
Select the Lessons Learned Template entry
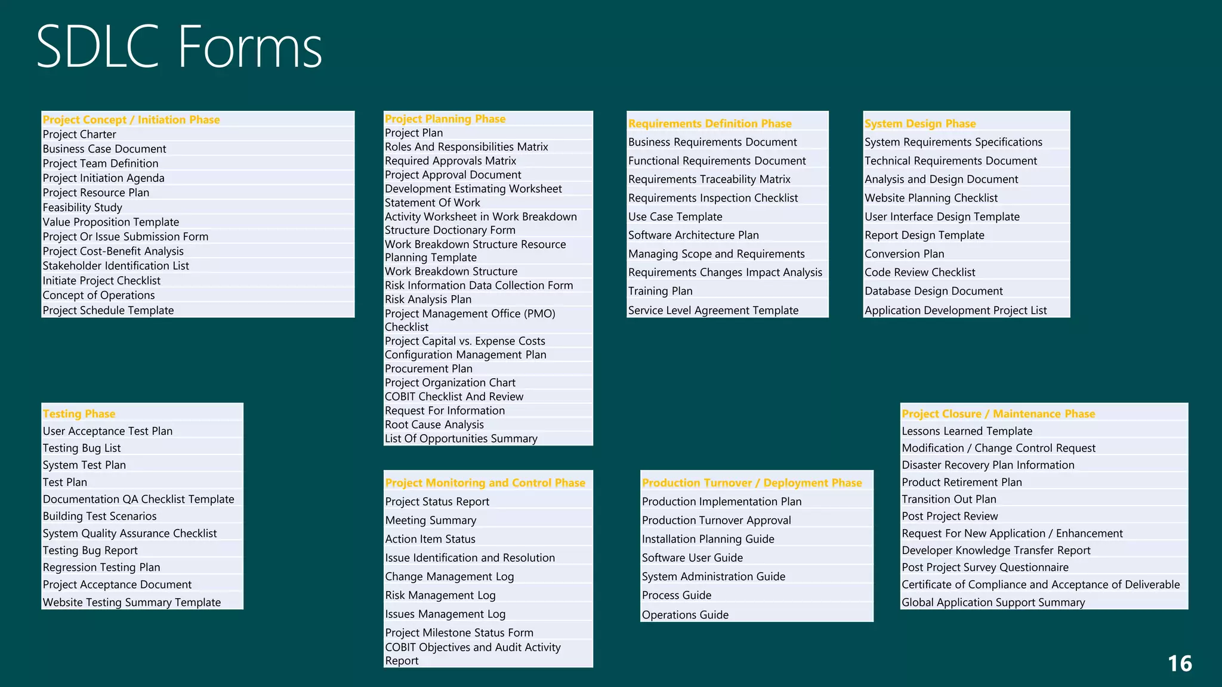pyautogui.click(x=967, y=431)
